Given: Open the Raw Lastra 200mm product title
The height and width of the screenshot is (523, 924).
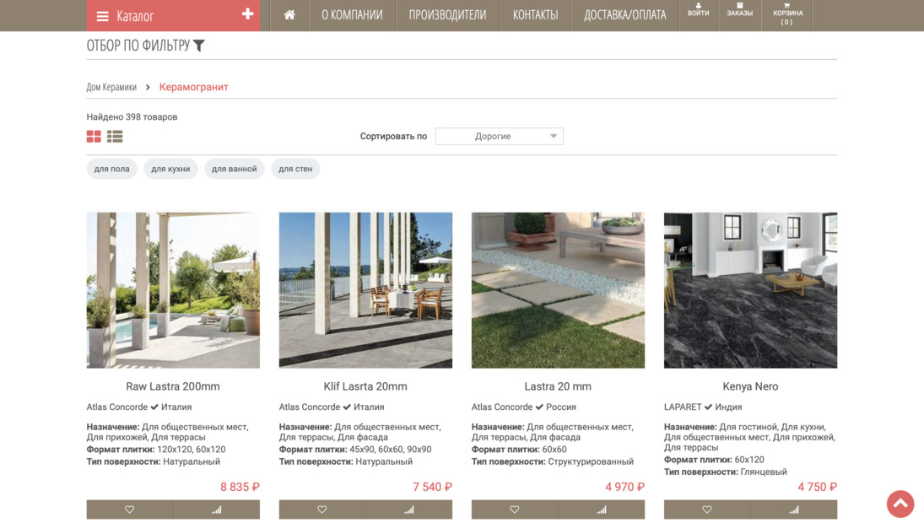Looking at the screenshot, I should 173,387.
